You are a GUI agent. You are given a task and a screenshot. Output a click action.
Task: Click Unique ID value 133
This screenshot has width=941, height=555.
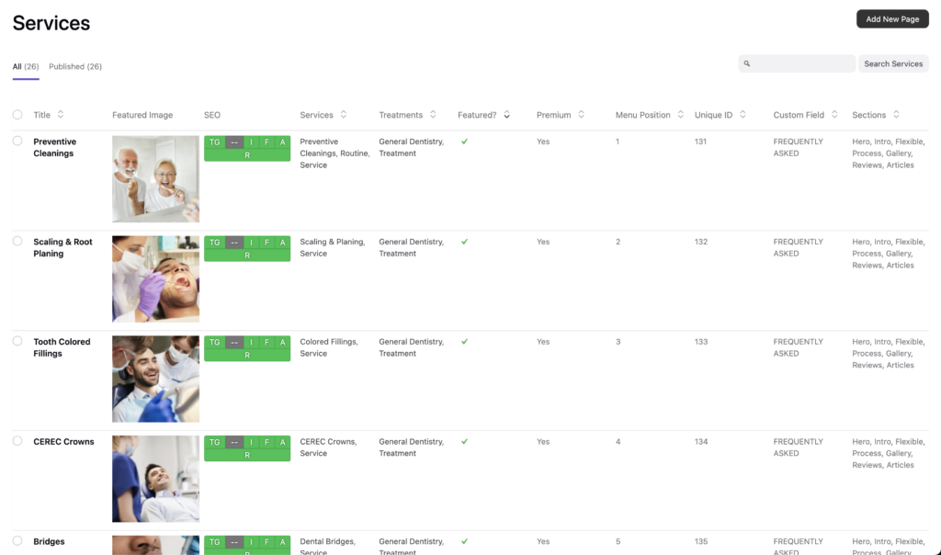[701, 342]
